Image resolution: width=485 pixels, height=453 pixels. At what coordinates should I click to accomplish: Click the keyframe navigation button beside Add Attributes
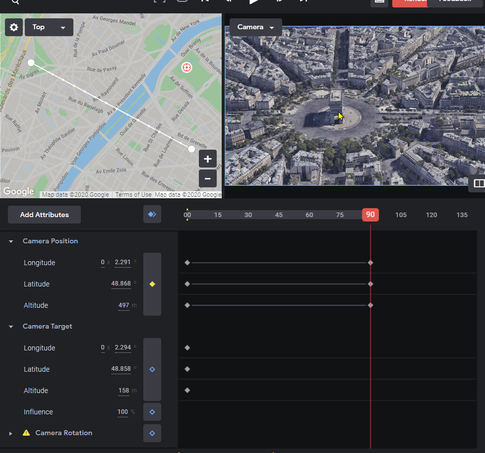pos(152,214)
